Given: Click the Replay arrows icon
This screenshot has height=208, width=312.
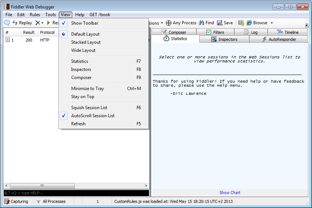Looking at the screenshot, I should click(x=15, y=23).
